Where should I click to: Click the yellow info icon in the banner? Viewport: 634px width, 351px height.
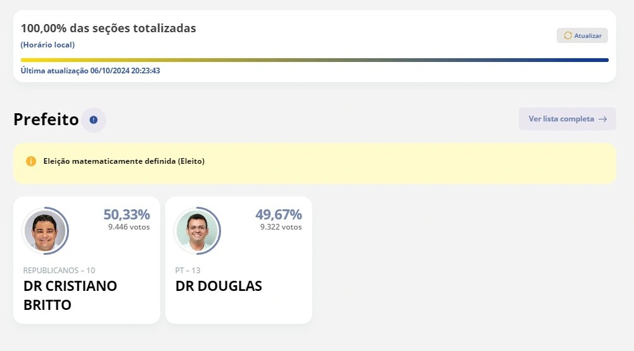click(x=31, y=161)
